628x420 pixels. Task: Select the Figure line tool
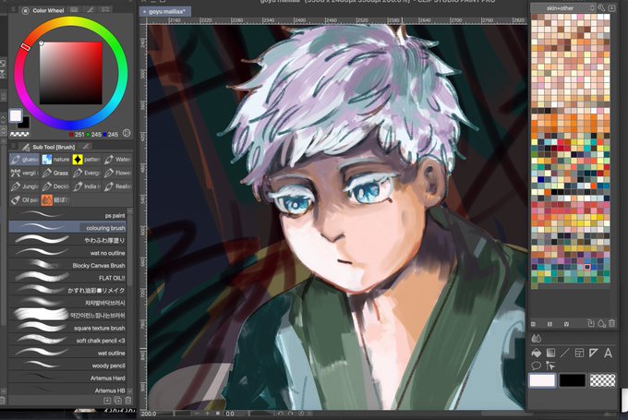click(x=564, y=353)
